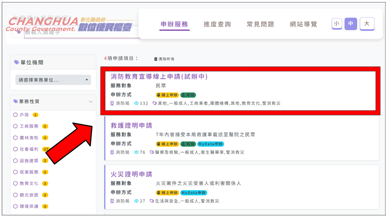Select the 戶政 radio option

pos(16,115)
